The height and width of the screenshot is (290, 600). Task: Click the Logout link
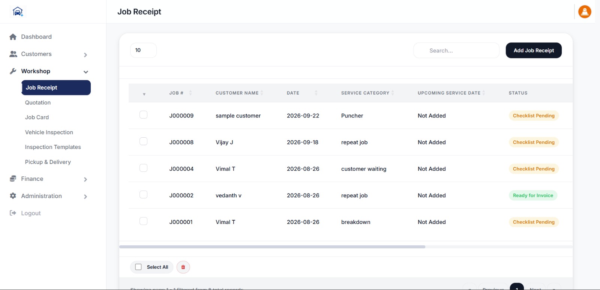pos(31,213)
